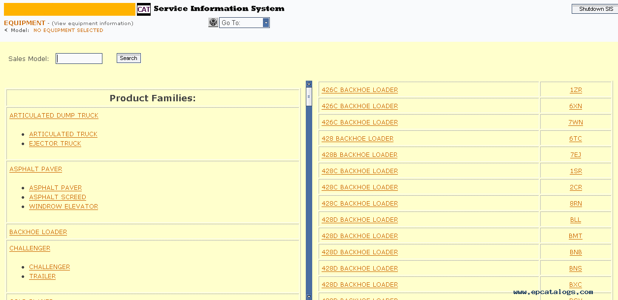Select serial prefix 1ZR
Screen dimensions: 618x300
pyautogui.click(x=575, y=90)
